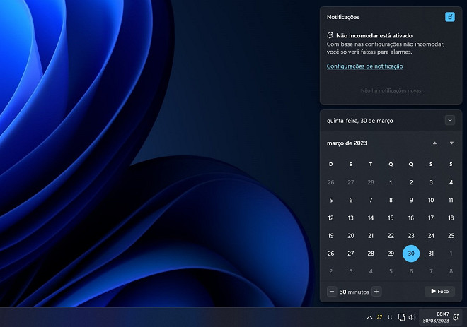The height and width of the screenshot is (327, 467).
Task: Open Configurações de notificação link
Action: 364,66
